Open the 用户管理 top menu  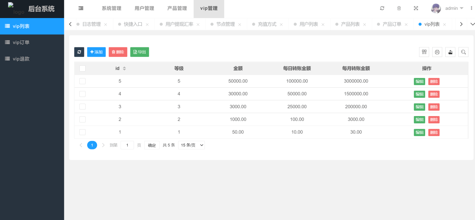(x=144, y=9)
